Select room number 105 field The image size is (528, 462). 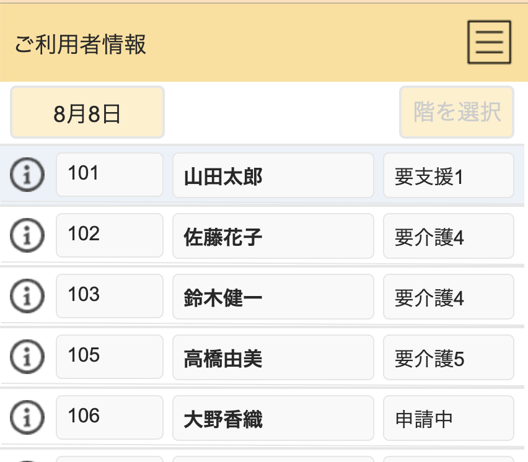(110, 357)
